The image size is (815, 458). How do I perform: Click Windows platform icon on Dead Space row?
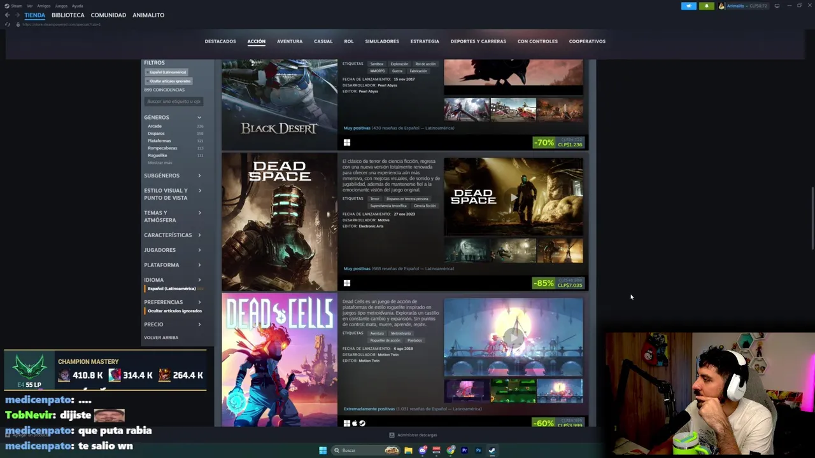[347, 283]
